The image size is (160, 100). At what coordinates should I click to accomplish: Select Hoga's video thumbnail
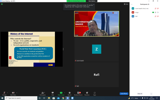pyautogui.click(x=97, y=24)
